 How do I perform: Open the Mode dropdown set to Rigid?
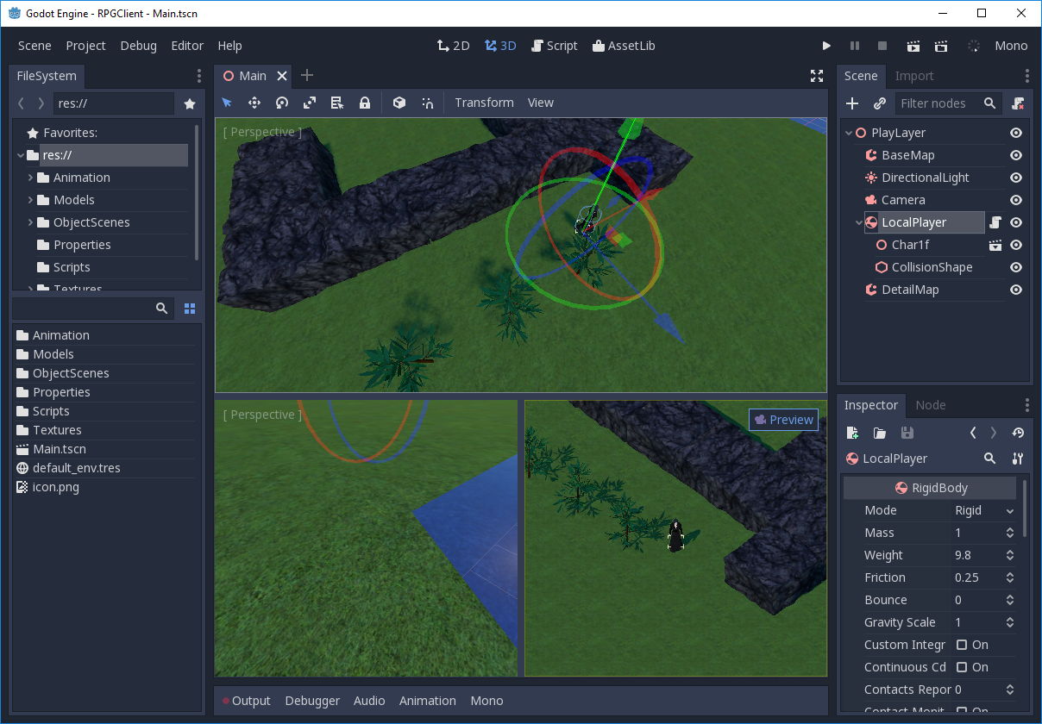coord(983,510)
